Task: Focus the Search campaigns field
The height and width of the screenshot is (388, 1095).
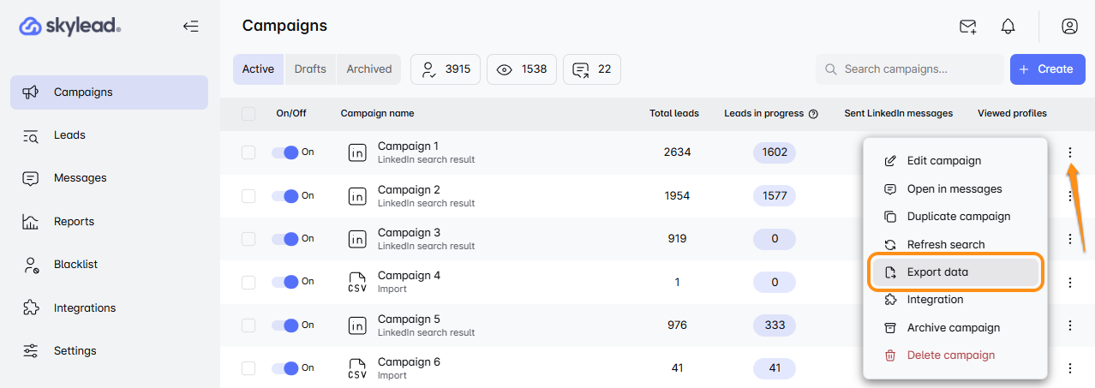Action: [917, 69]
